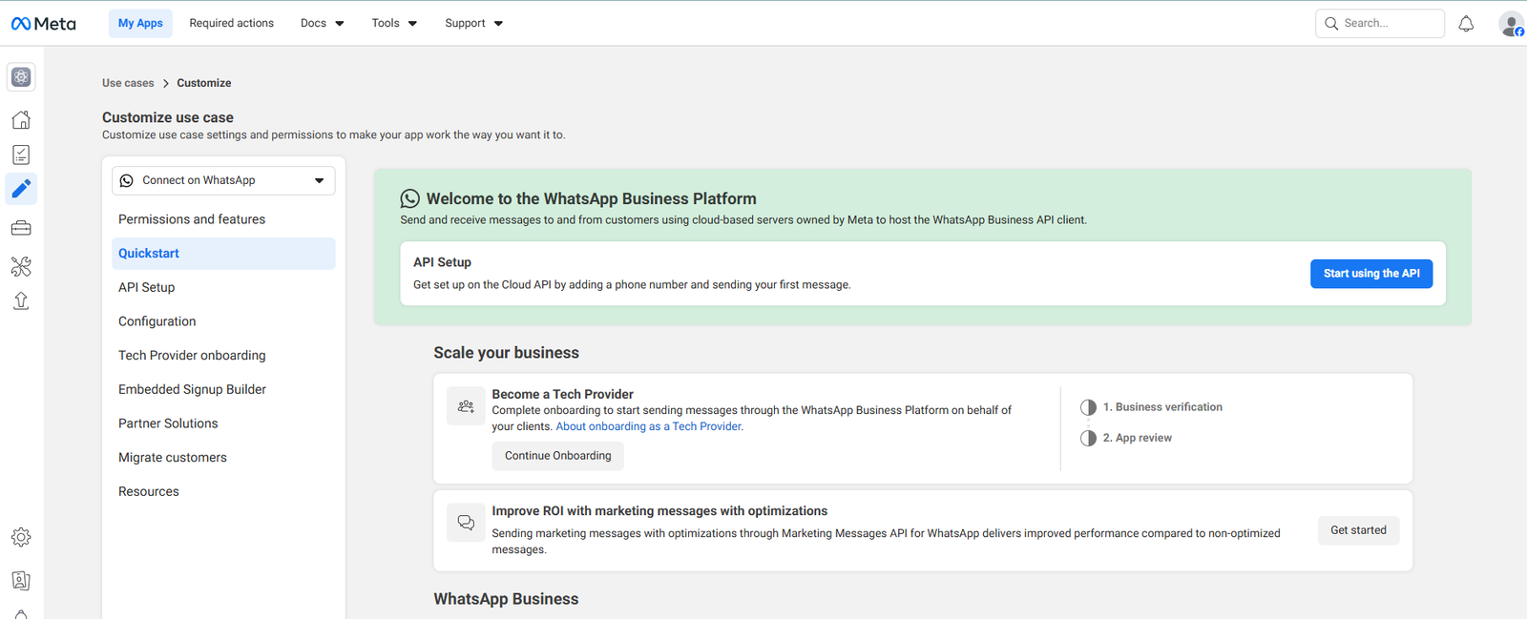Go back to Use cases breadcrumb
This screenshot has width=1527, height=619.
[128, 83]
